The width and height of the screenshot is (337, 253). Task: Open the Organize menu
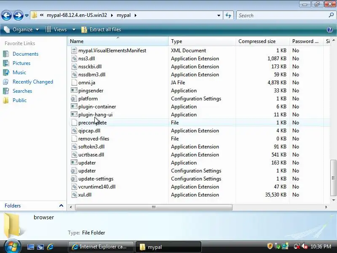(21, 30)
